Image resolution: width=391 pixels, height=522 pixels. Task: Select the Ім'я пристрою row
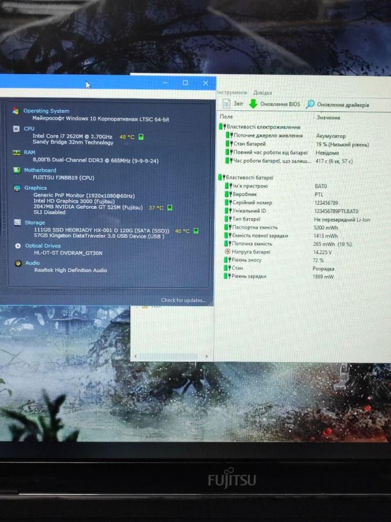coord(276,186)
